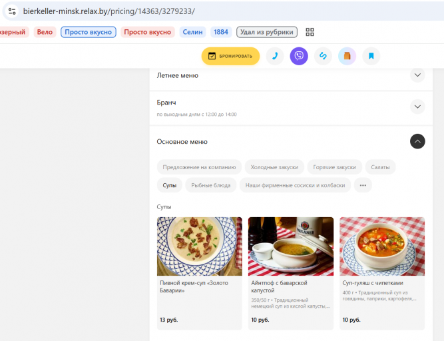Open site info icon in address bar

tap(12, 11)
